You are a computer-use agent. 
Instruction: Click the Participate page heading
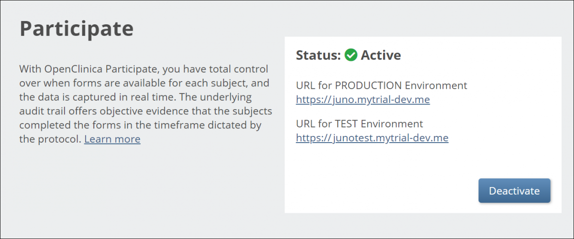click(77, 29)
